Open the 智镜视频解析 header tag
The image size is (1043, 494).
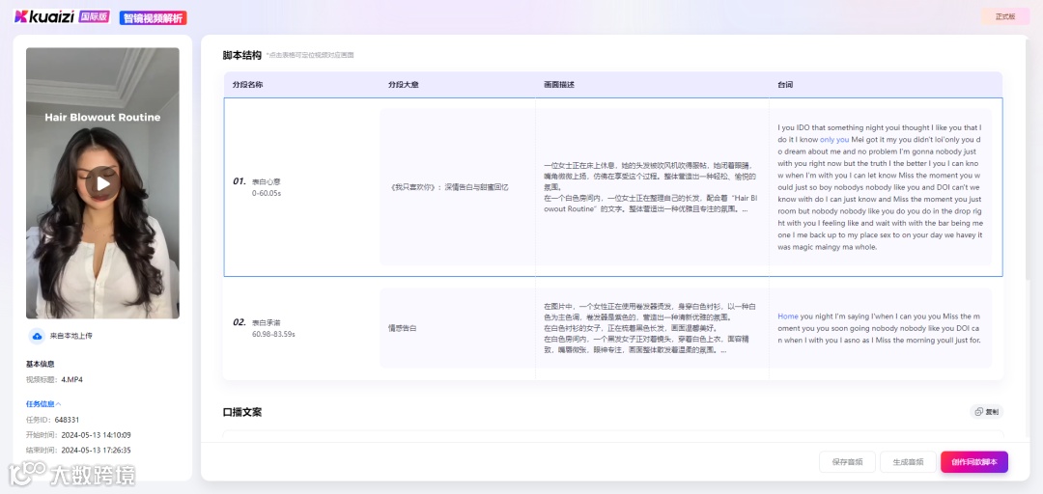tap(153, 18)
